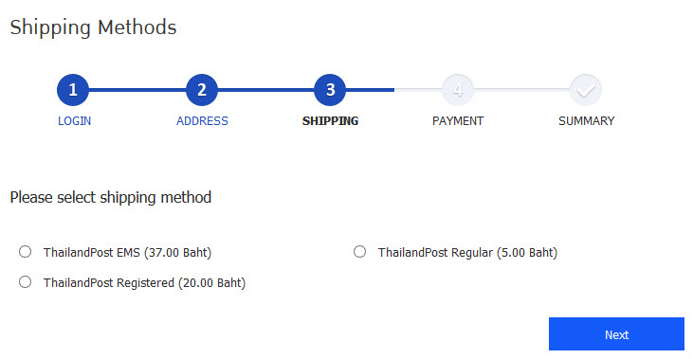Select ThailandPost Regular radio button
This screenshot has width=693, height=359.
tap(359, 252)
